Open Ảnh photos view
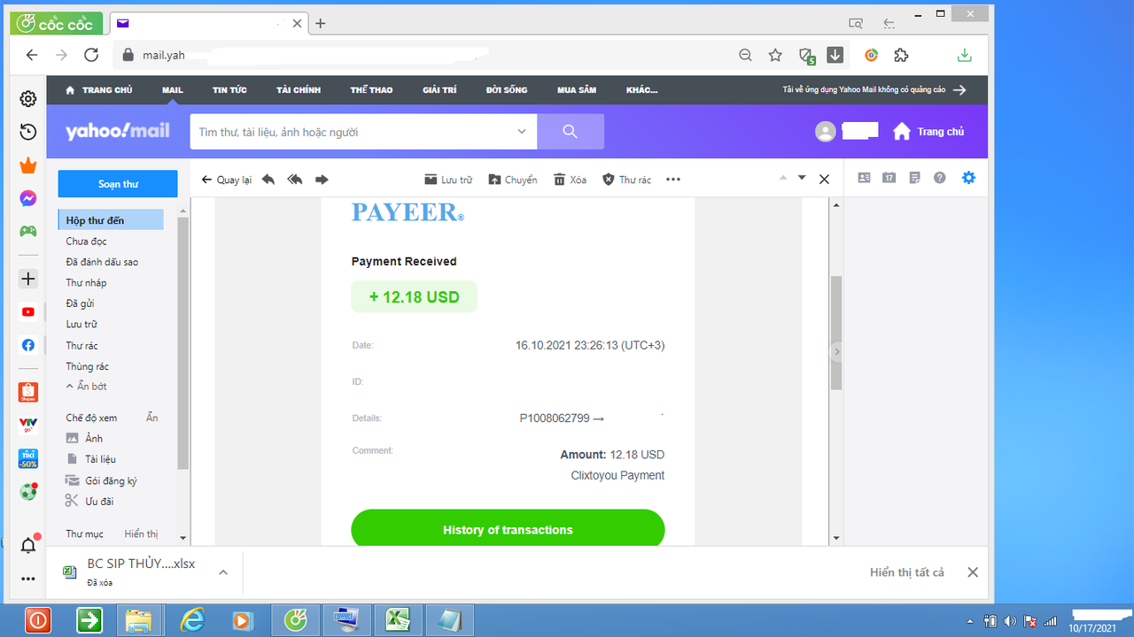The width and height of the screenshot is (1134, 637). [x=84, y=439]
